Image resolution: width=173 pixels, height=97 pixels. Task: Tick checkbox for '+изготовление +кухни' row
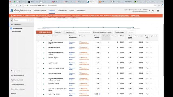(x=38, y=73)
